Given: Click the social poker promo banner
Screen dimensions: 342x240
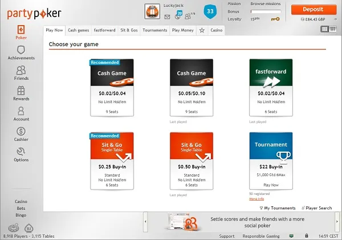Looking at the screenshot, I should point(241,222).
